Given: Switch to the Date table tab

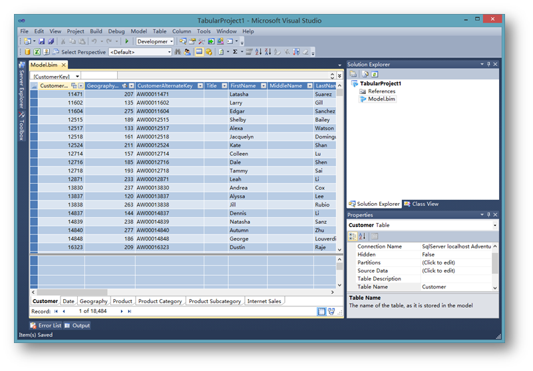Looking at the screenshot, I should pos(69,301).
